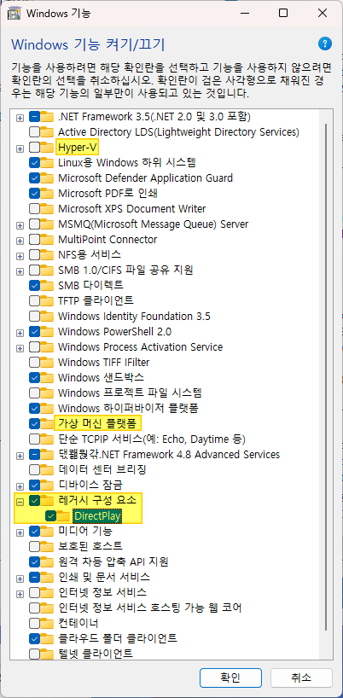The width and height of the screenshot is (343, 698).
Task: Click the 보호된 호스트 folder icon
Action: click(47, 546)
